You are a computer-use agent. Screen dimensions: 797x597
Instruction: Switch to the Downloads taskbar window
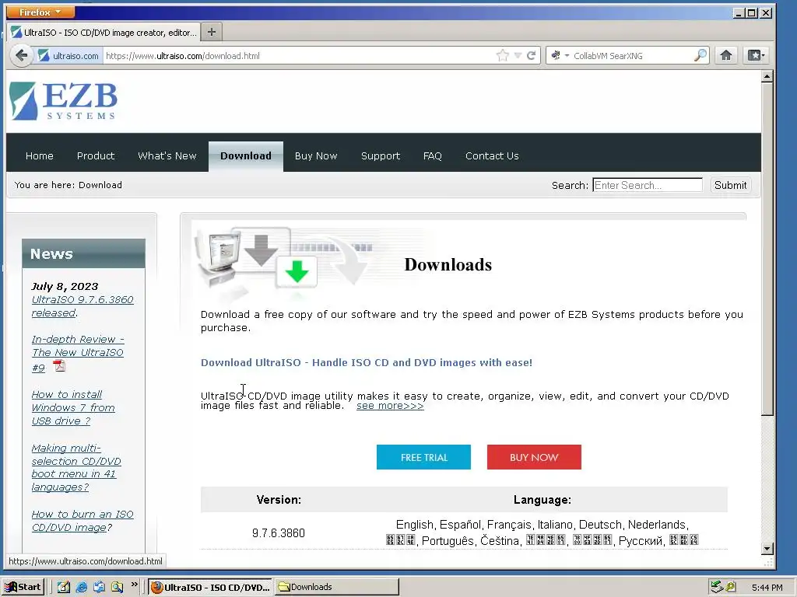tap(336, 587)
